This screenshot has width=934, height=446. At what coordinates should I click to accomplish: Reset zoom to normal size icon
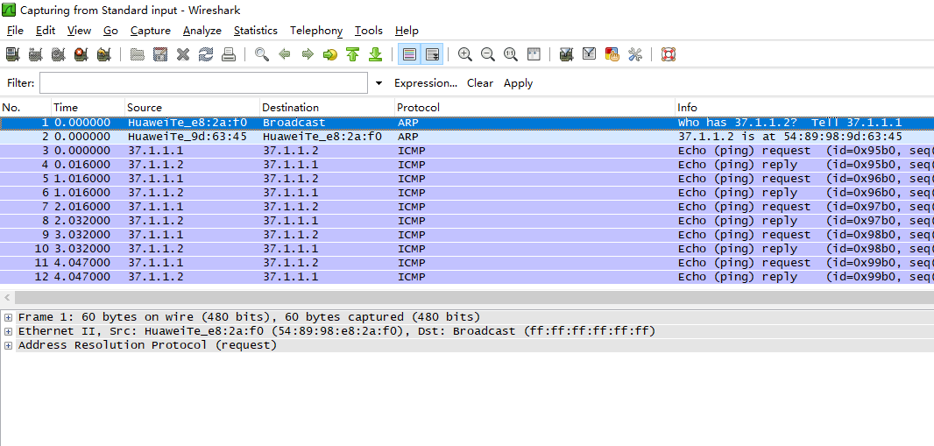pos(511,55)
